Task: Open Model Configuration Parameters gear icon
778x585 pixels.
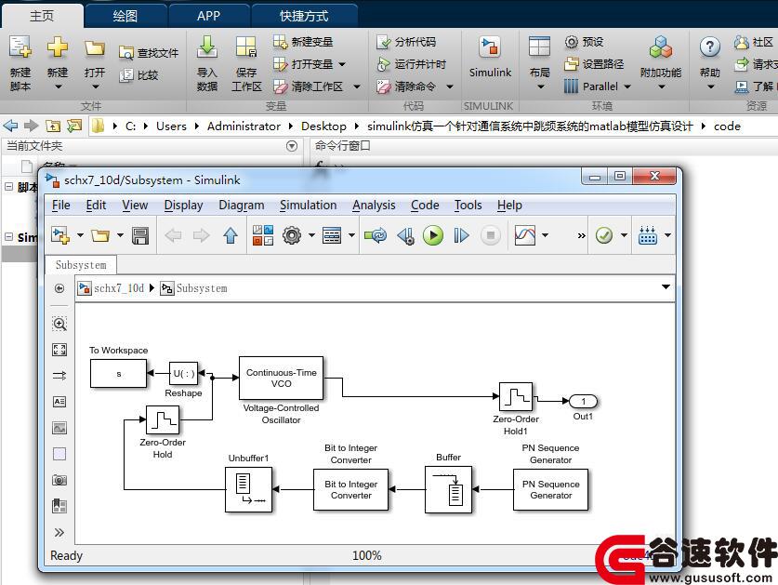Action: click(x=292, y=235)
